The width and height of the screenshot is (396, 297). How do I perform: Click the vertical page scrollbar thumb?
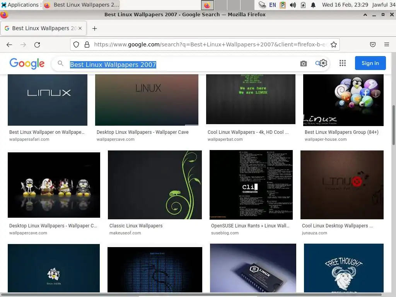tap(393, 125)
